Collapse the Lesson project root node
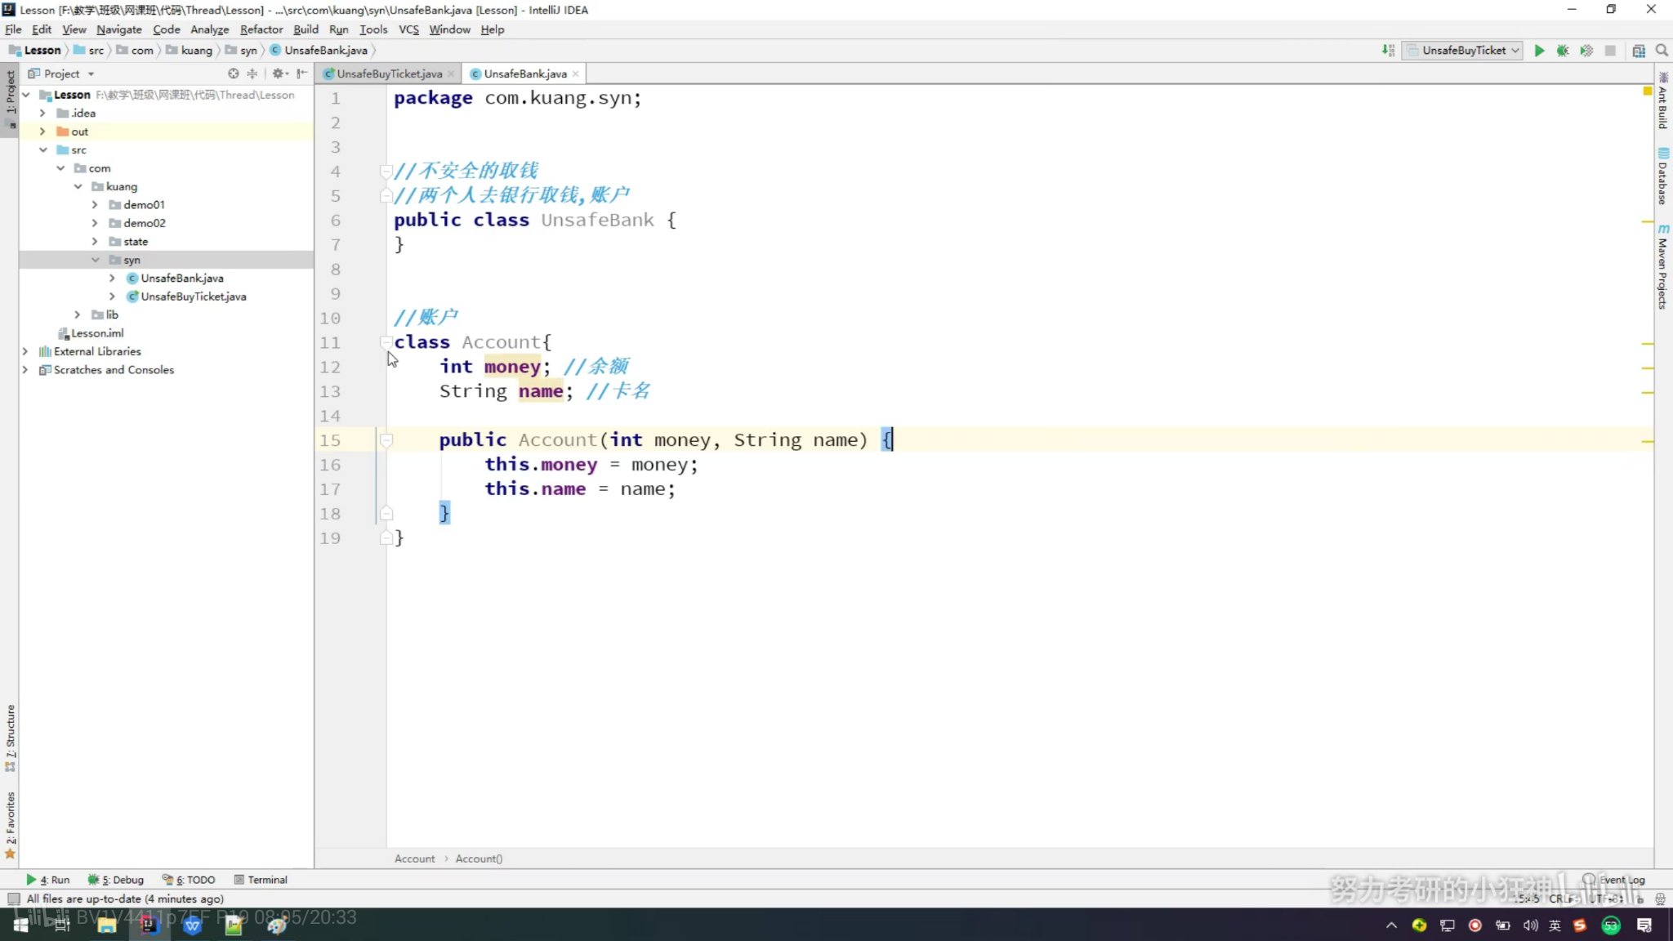The image size is (1673, 941). point(26,95)
